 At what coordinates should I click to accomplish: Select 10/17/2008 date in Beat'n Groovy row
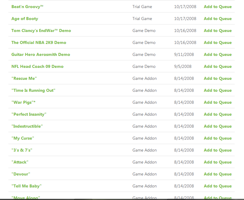(x=185, y=7)
